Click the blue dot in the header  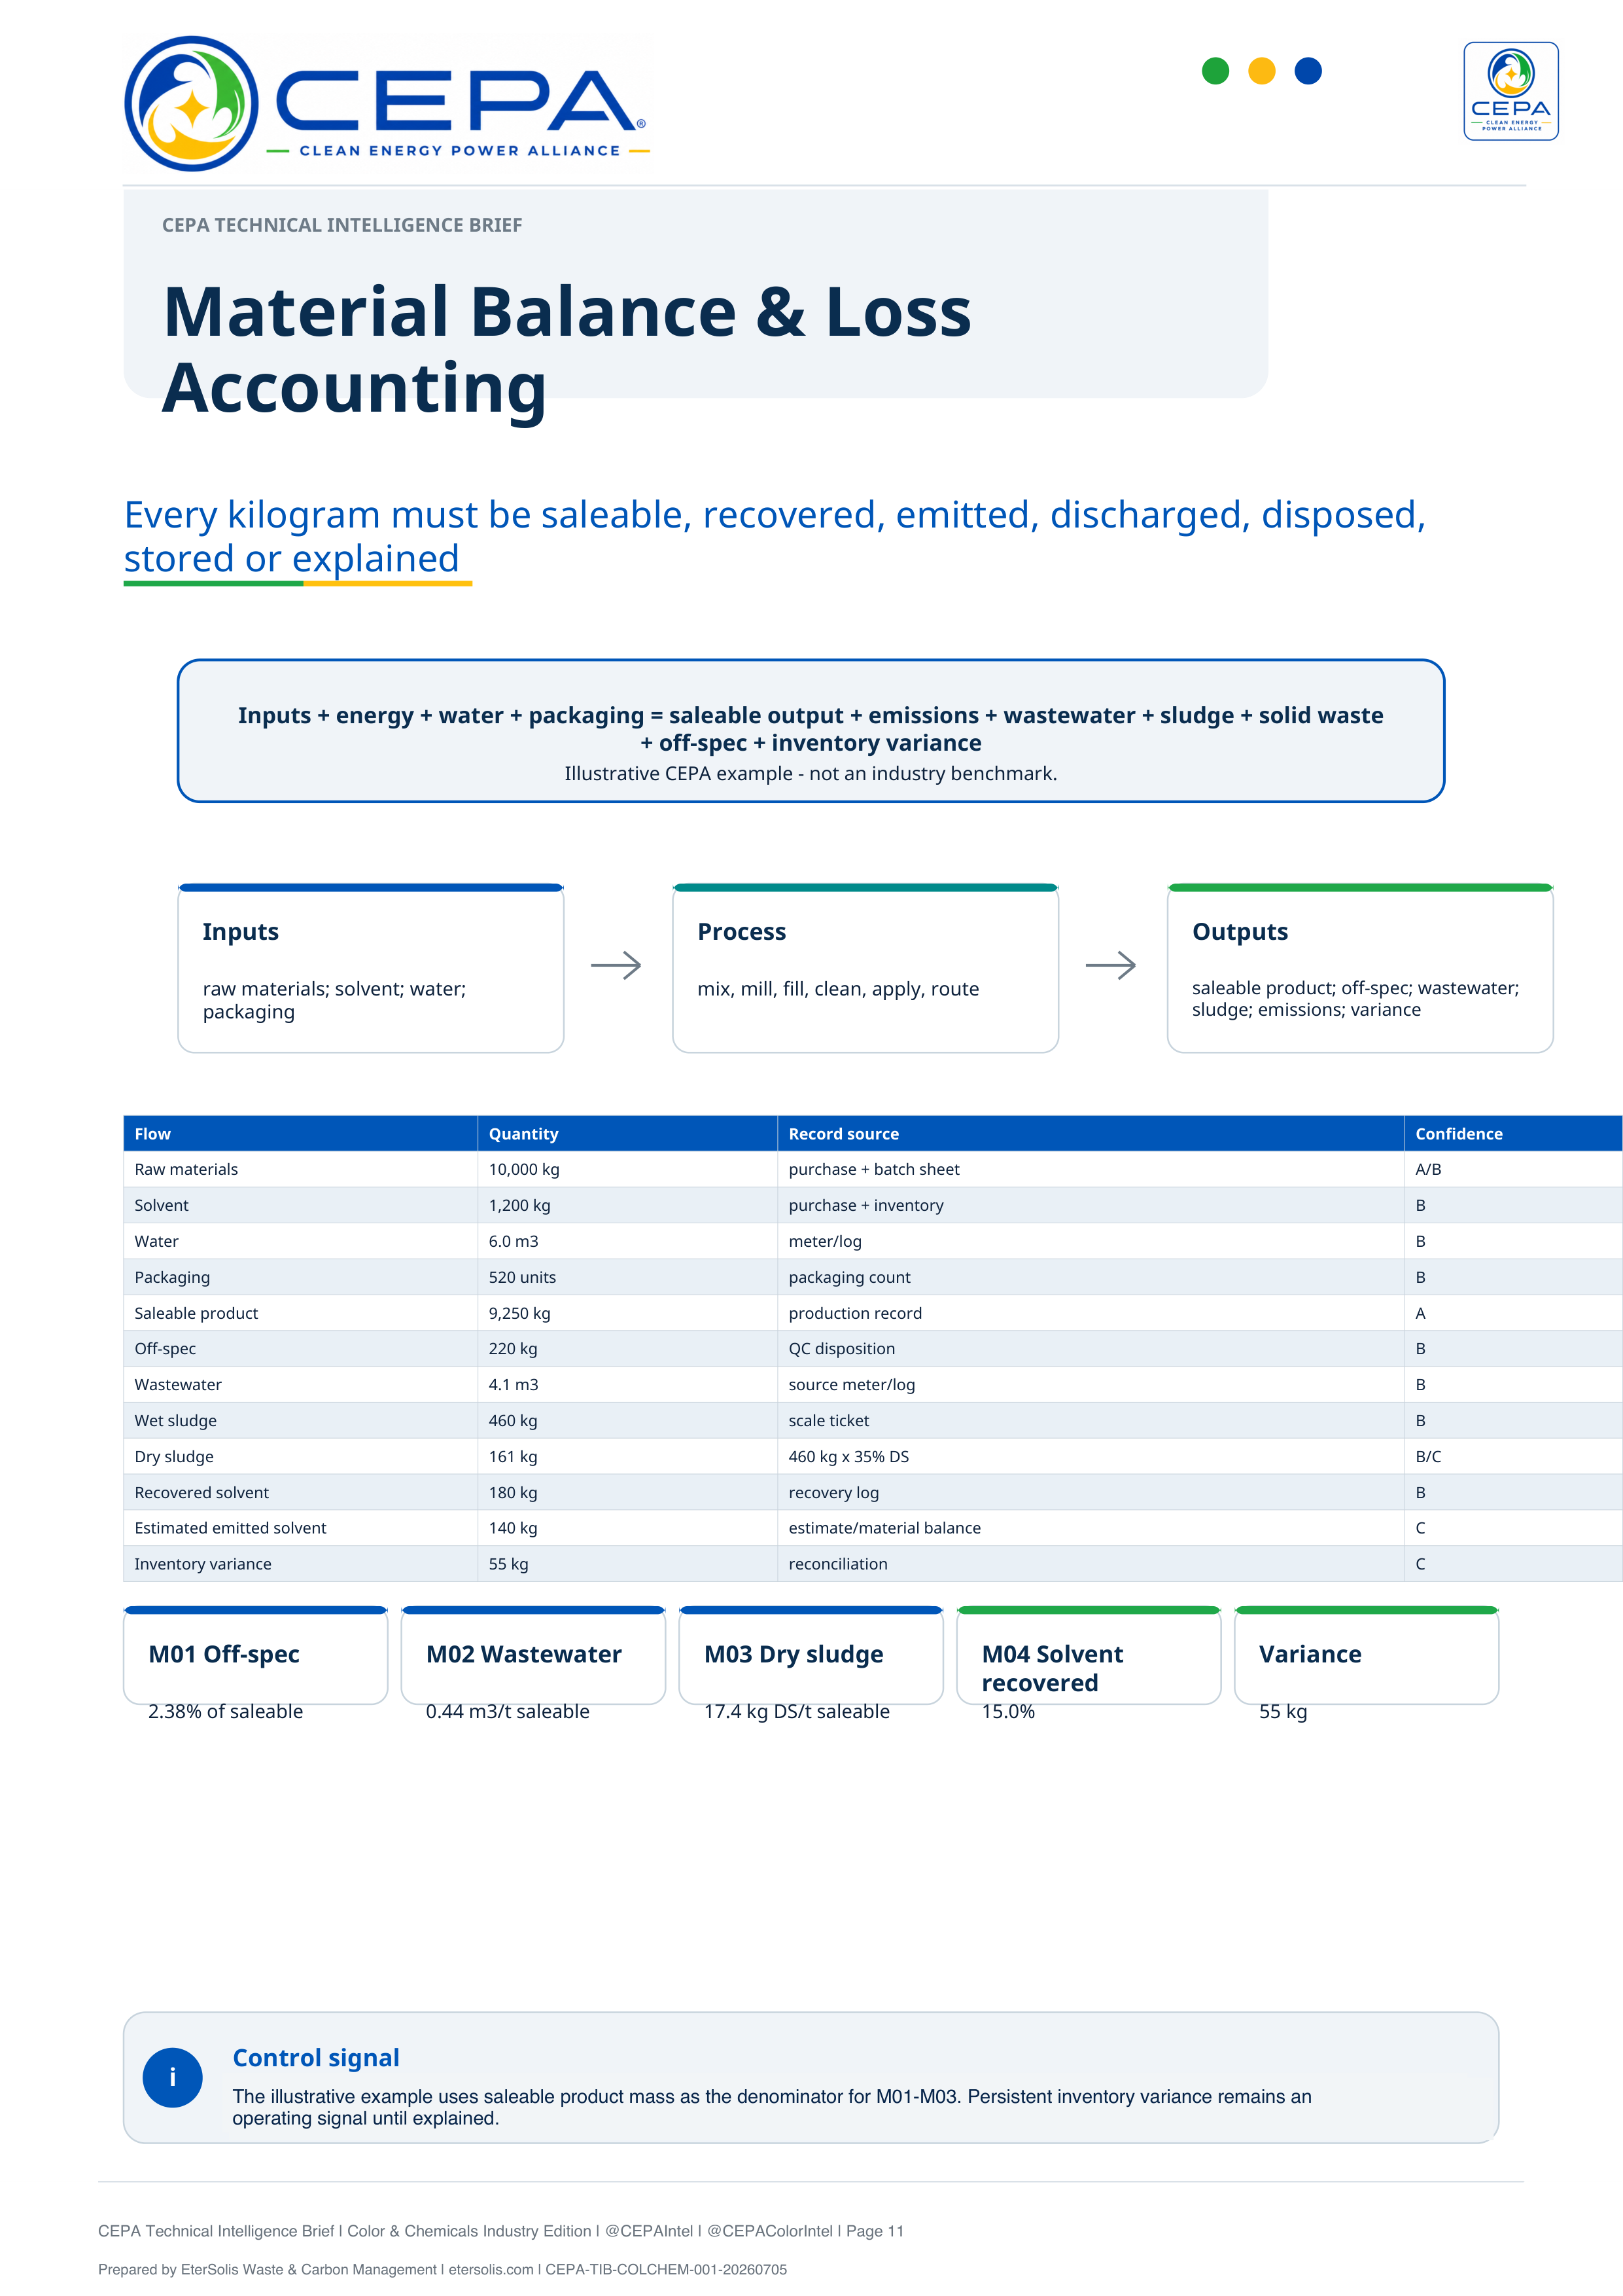[1307, 71]
